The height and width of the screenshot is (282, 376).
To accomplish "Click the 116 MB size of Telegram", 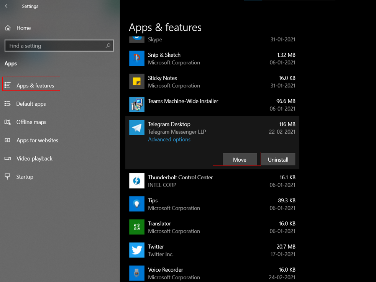I will coord(287,124).
